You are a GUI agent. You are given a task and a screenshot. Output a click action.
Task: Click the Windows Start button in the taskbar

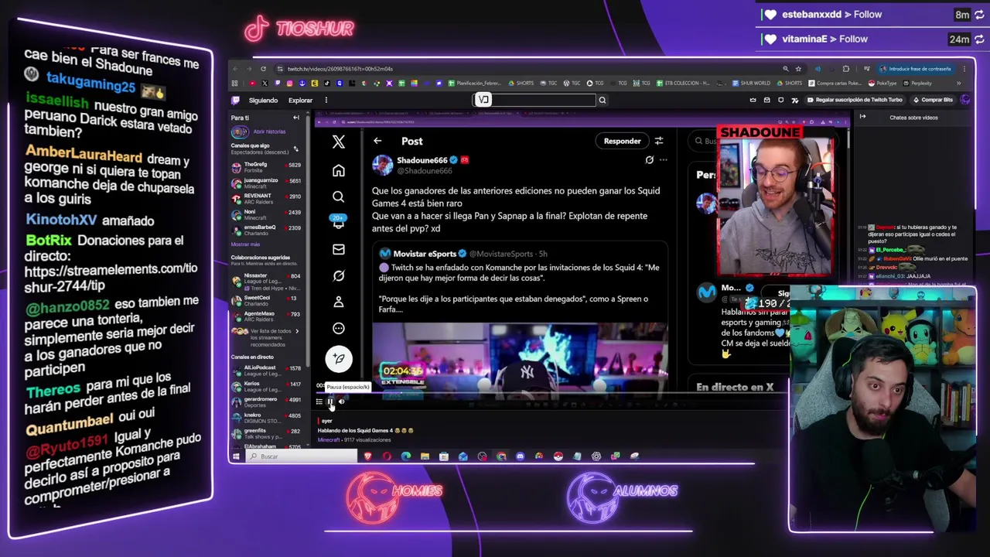click(x=237, y=456)
